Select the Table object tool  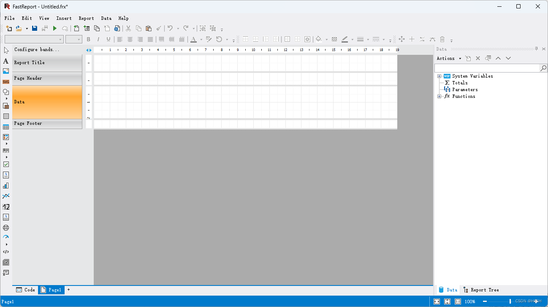click(6, 126)
